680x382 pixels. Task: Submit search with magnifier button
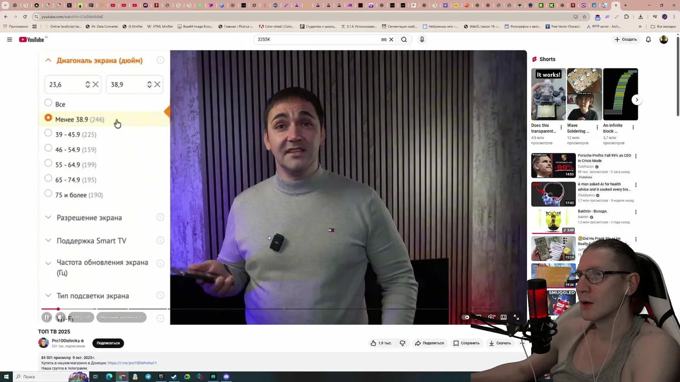(x=404, y=39)
